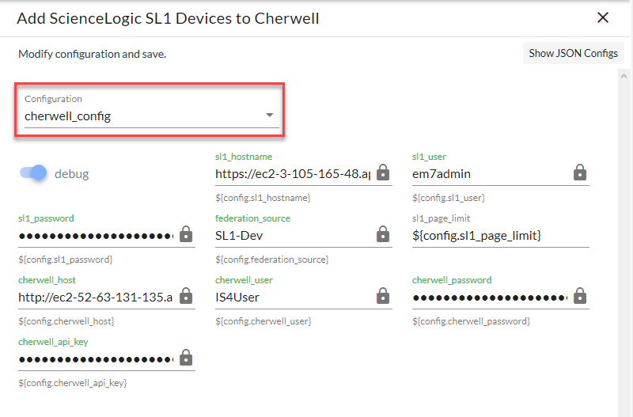Viewport: 633px width, 417px height.
Task: Click the lock icon beside cherwell_api_key
Action: (186, 358)
